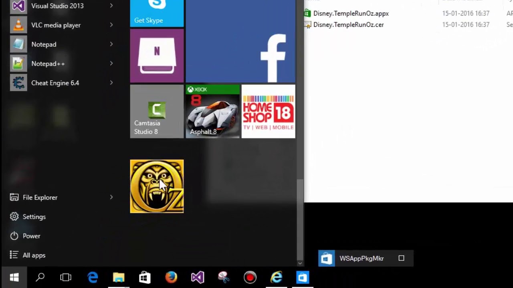Switch to File Explorer on taskbar
Screen dimensions: 513x288
(x=119, y=278)
